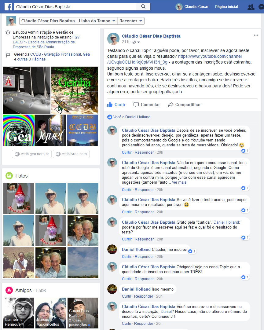Open the Fotos section icon
The height and width of the screenshot is (330, 264).
pyautogui.click(x=9, y=175)
